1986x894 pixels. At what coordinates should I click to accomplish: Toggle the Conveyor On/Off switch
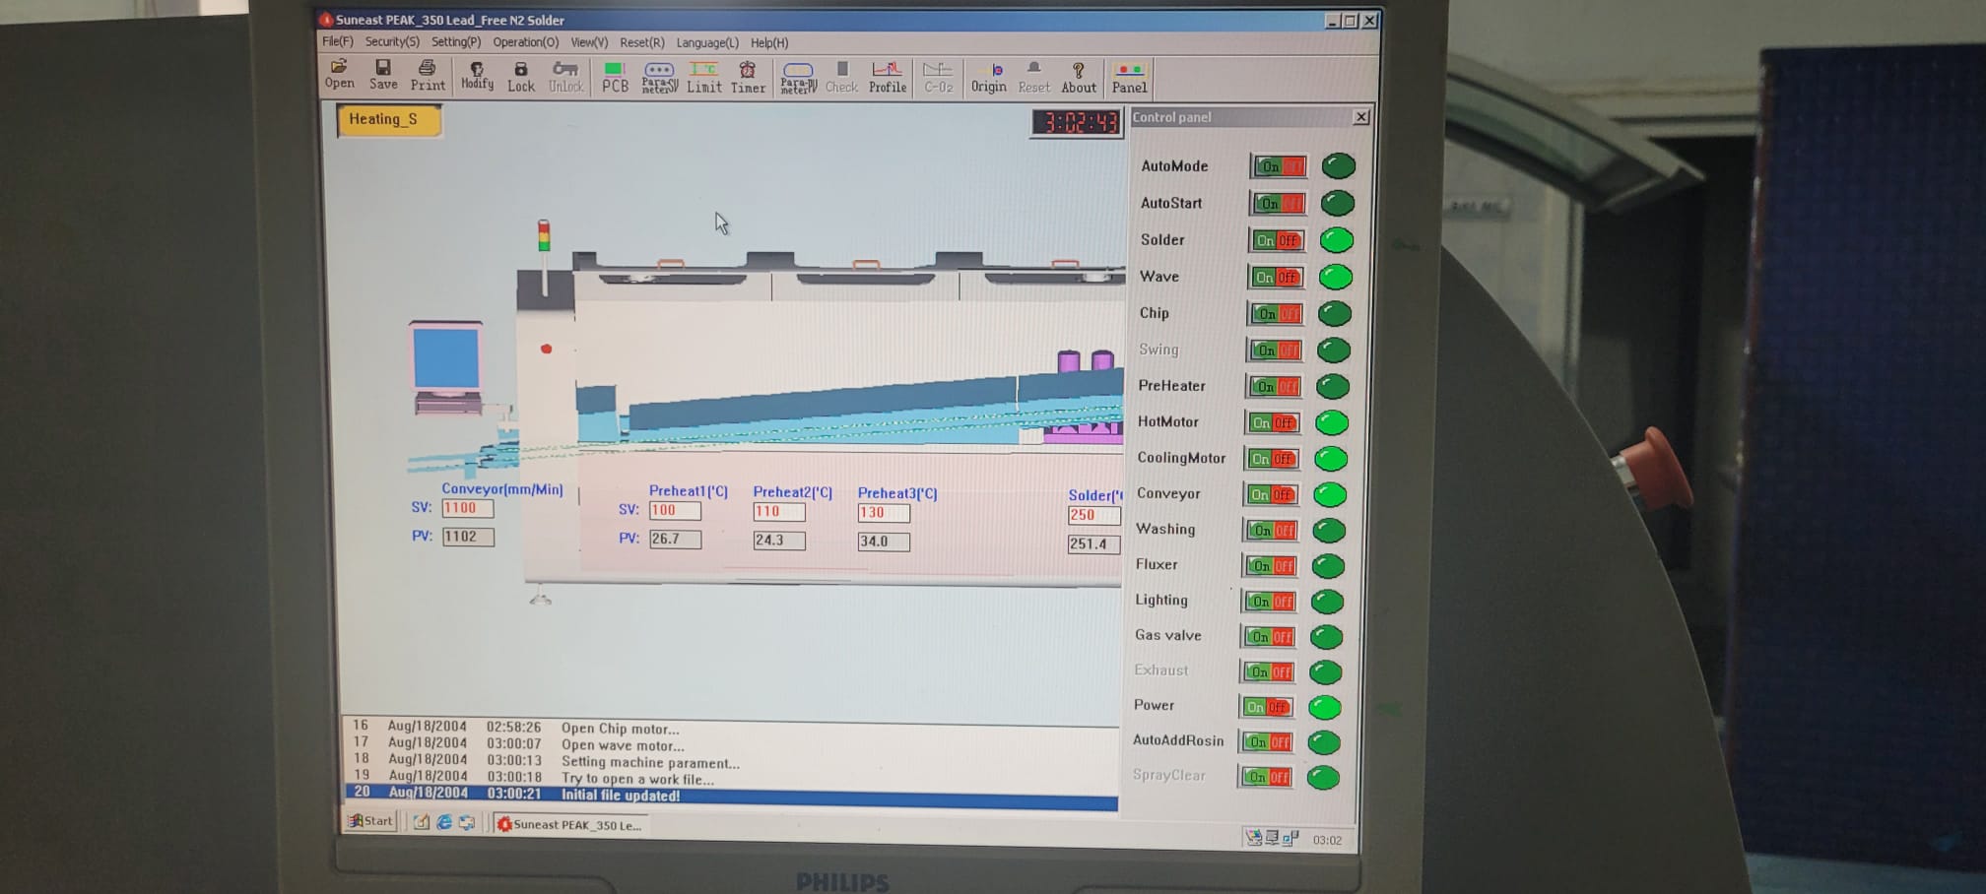(x=1272, y=494)
